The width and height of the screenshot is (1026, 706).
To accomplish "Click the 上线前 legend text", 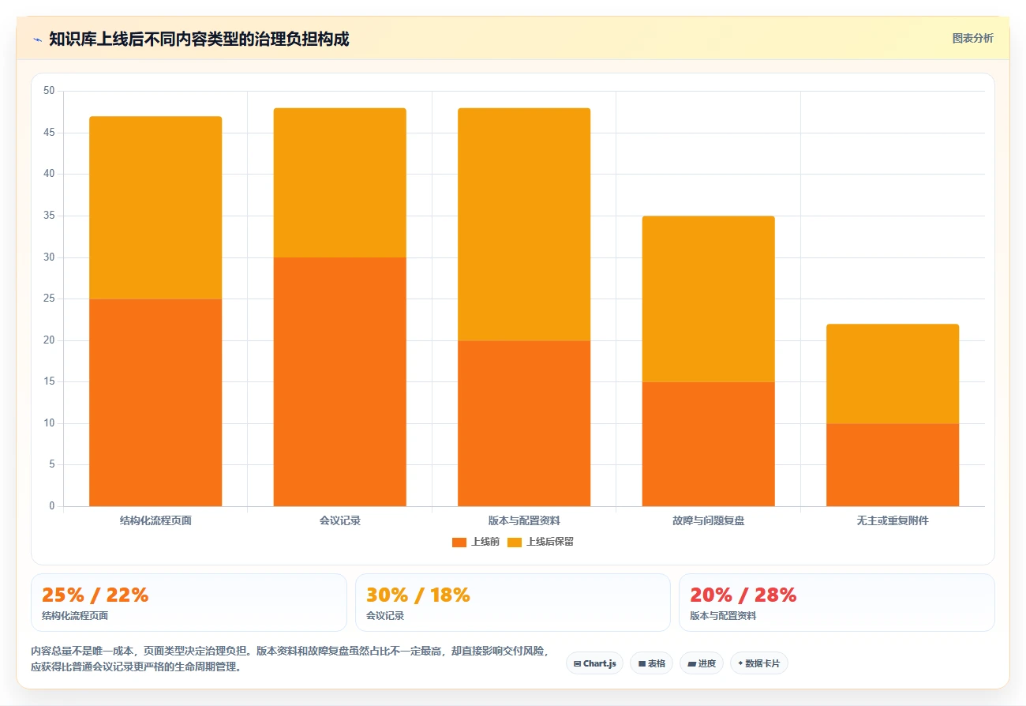I will point(485,542).
